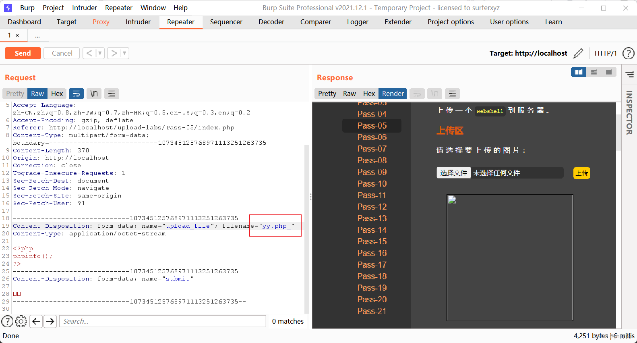This screenshot has width=637, height=343.
Task: Switch protocol via HTTP/1 label
Action: point(606,53)
